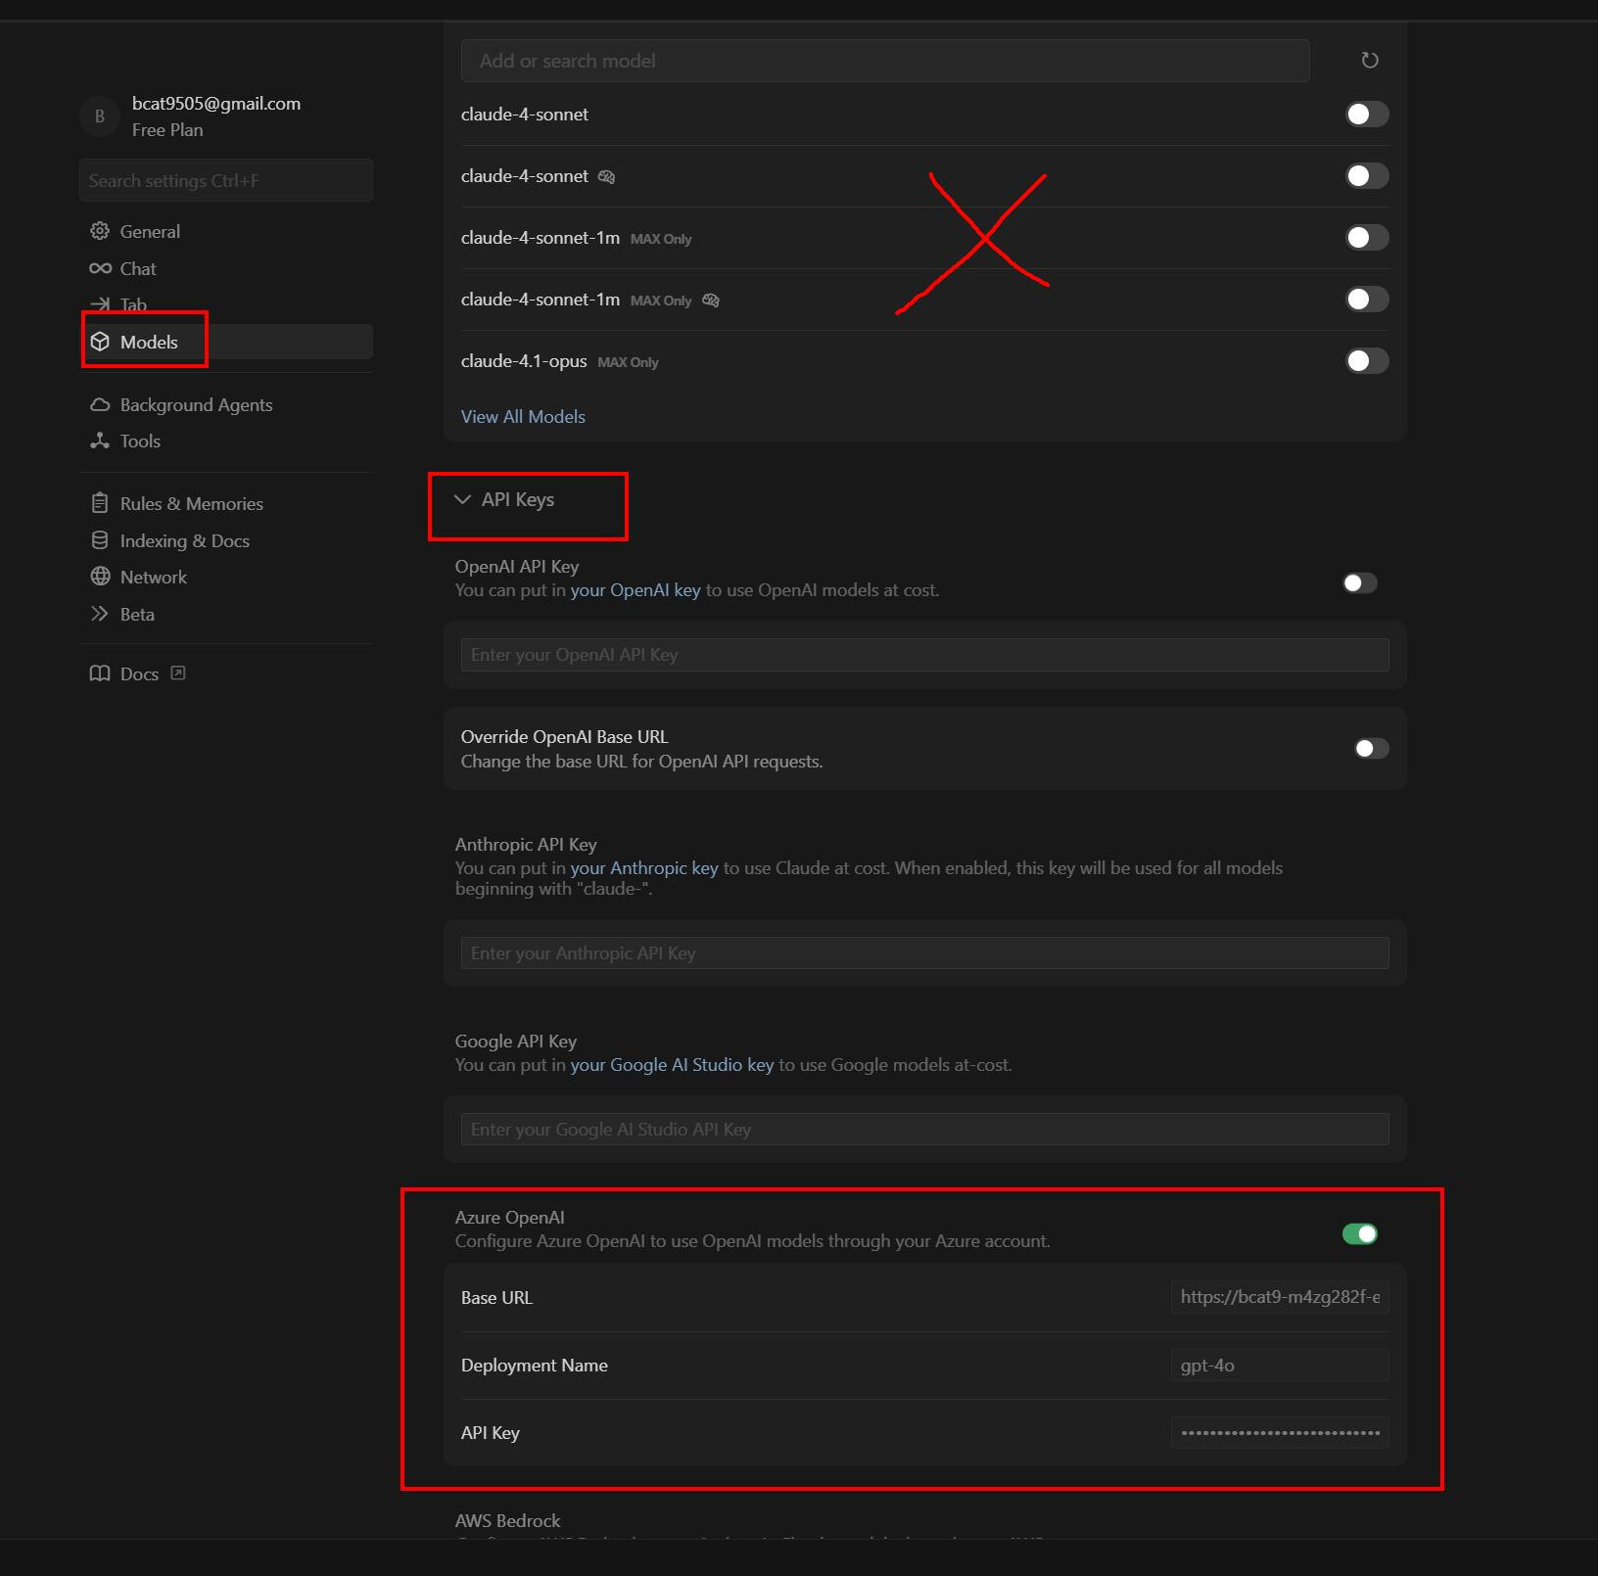The width and height of the screenshot is (1598, 1576).
Task: Turn off the Azure OpenAI switch
Action: 1360,1234
